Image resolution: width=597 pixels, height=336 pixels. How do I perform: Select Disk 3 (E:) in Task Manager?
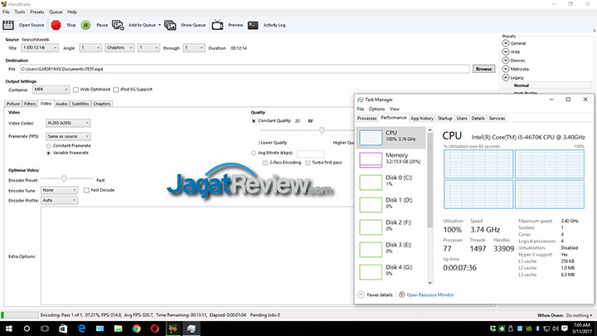(391, 250)
